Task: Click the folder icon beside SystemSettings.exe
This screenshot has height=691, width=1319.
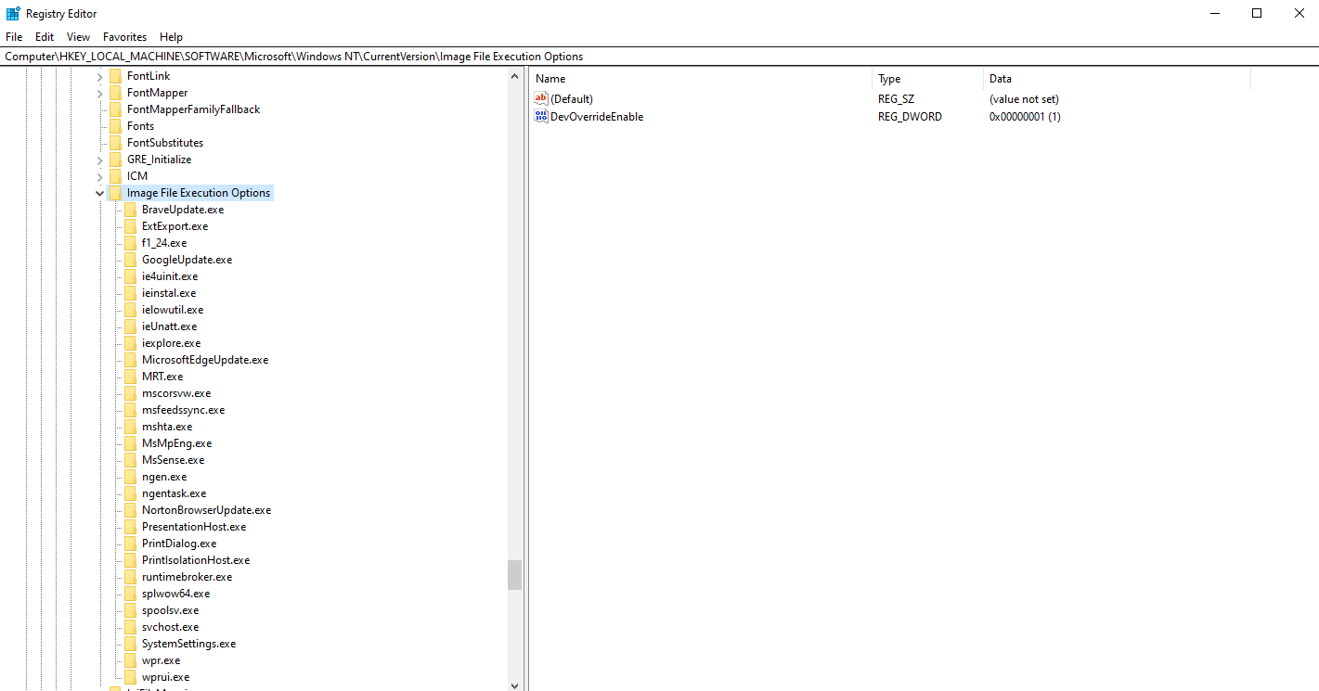Action: point(130,644)
